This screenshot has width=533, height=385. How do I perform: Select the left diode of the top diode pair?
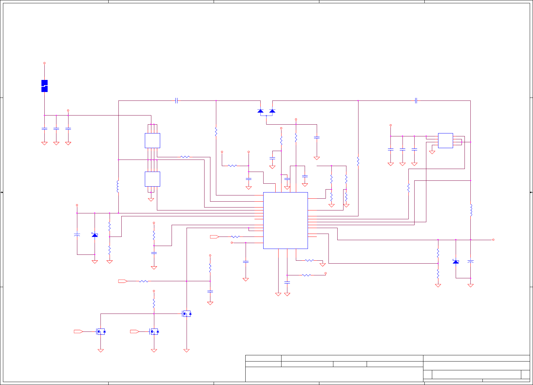[x=260, y=111]
